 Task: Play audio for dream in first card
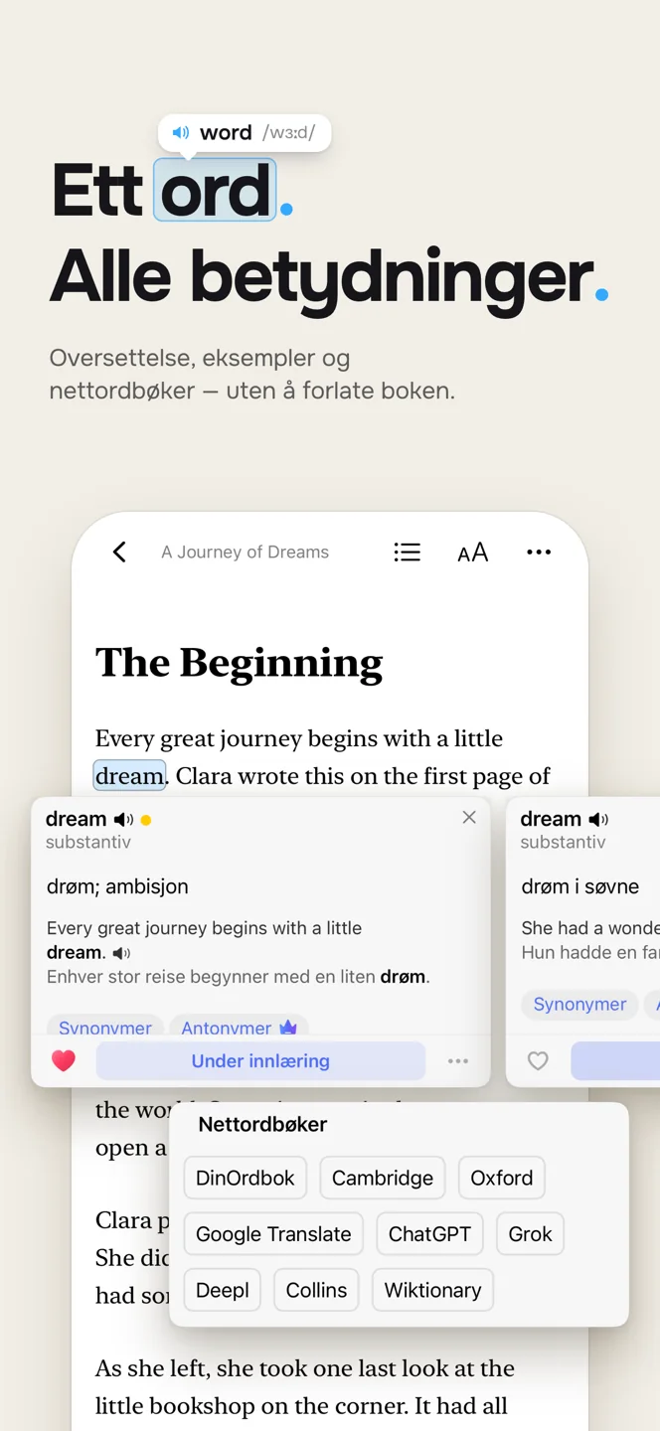(x=123, y=820)
